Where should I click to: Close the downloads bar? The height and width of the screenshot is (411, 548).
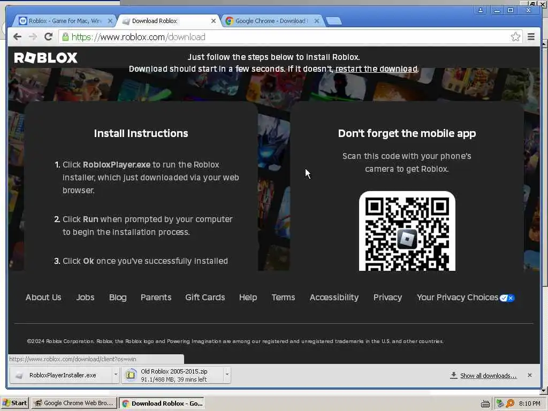point(530,375)
